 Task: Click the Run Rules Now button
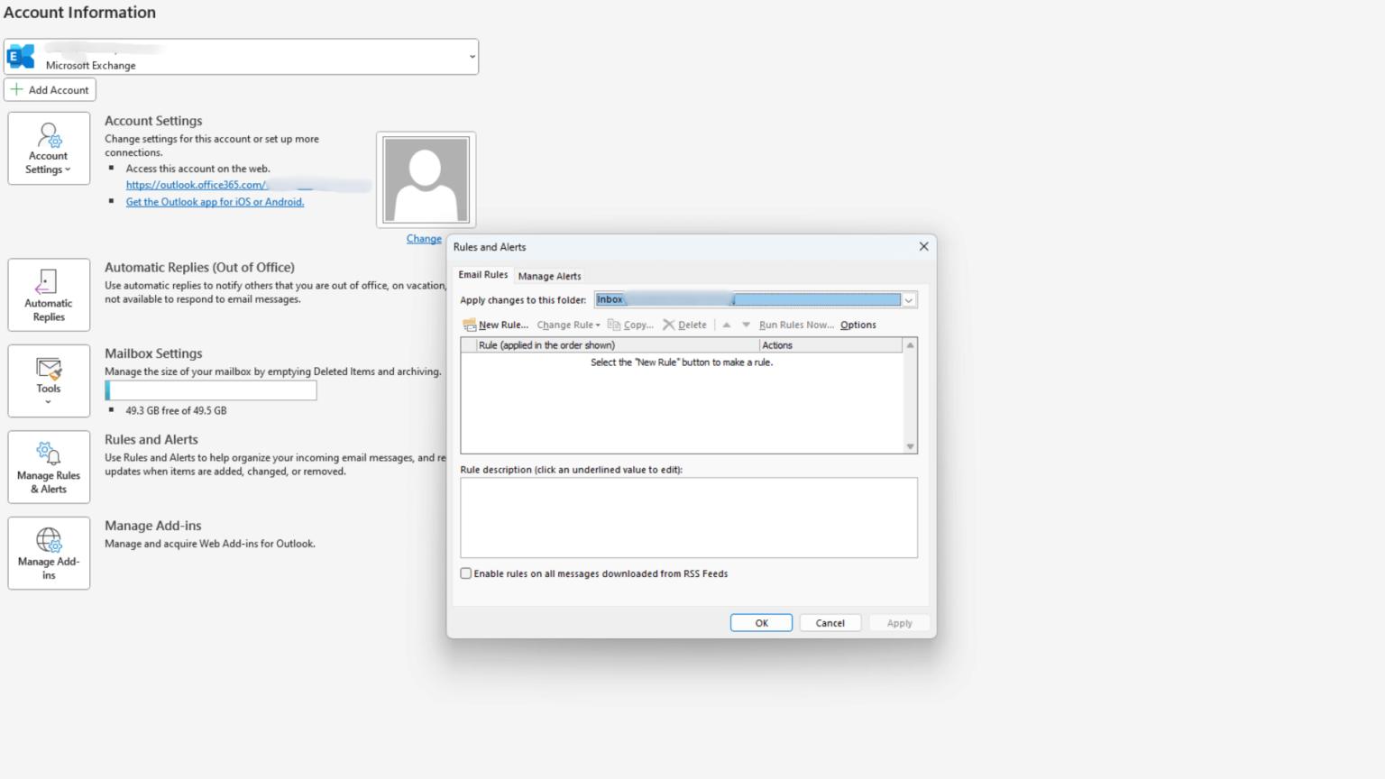796,325
